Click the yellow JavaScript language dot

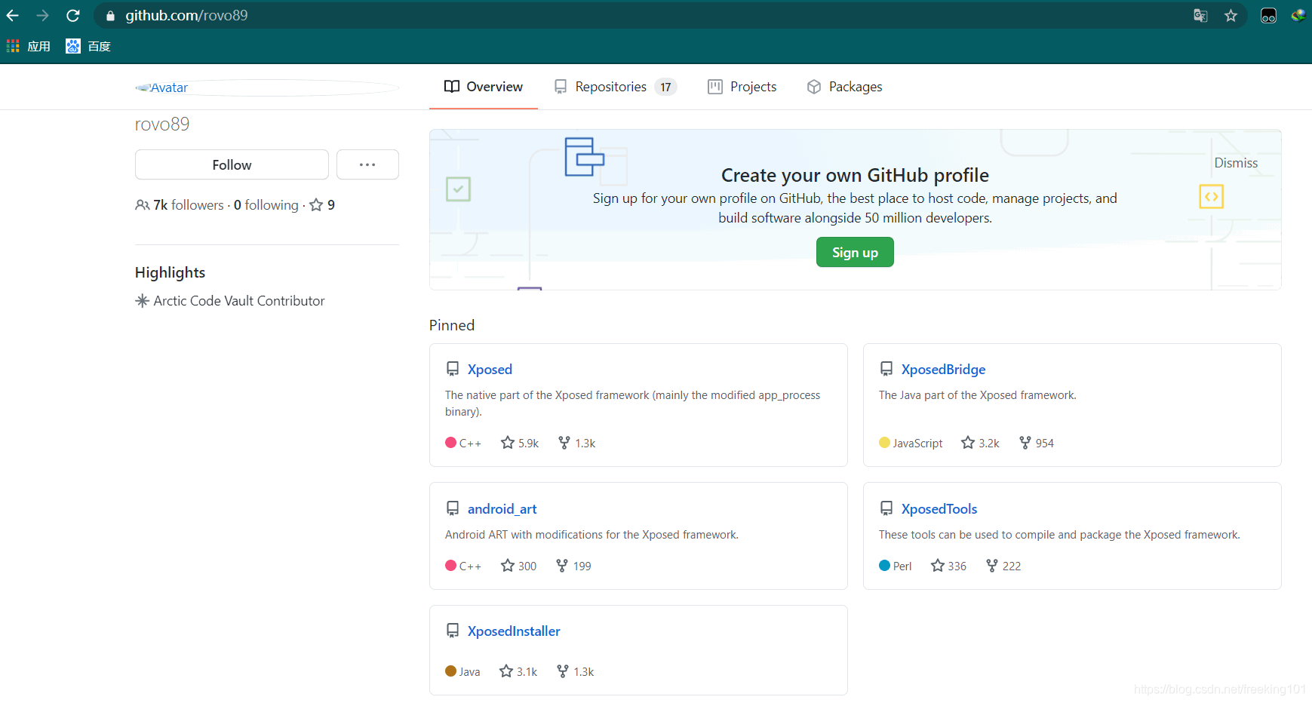coord(884,443)
